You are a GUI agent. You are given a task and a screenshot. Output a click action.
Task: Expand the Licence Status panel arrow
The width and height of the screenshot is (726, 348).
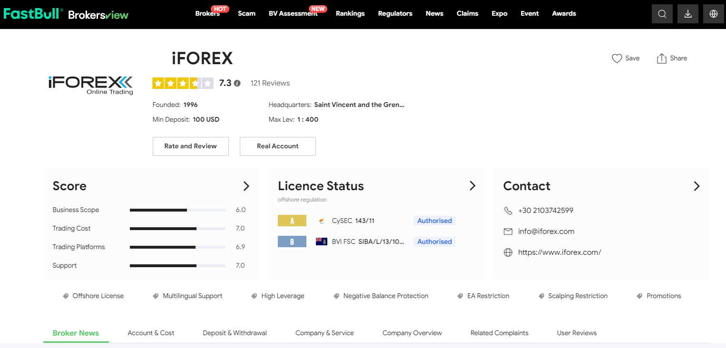click(472, 186)
